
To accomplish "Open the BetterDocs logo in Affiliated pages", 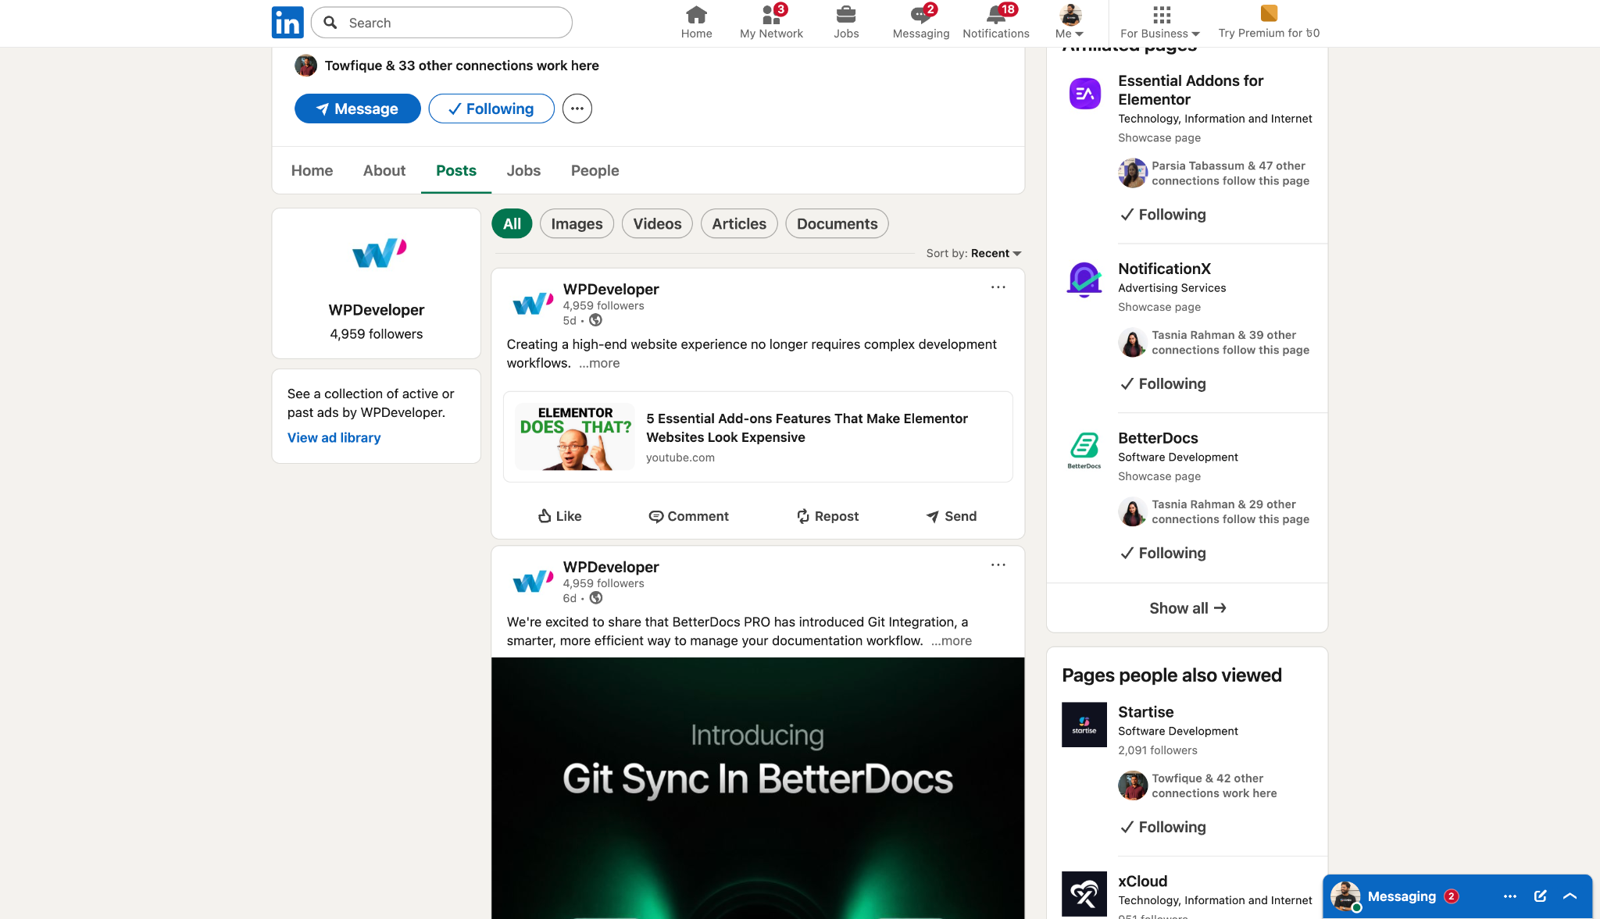I will point(1084,450).
